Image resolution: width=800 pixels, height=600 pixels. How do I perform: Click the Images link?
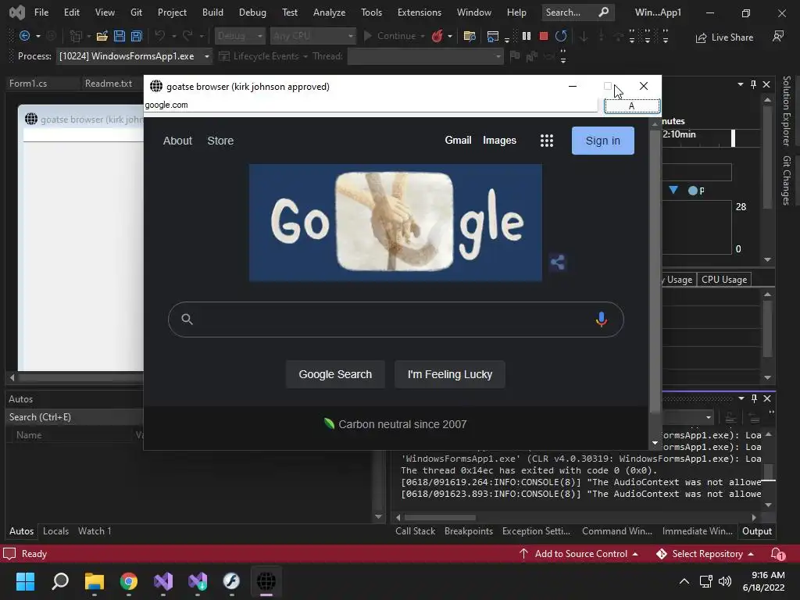(x=499, y=141)
